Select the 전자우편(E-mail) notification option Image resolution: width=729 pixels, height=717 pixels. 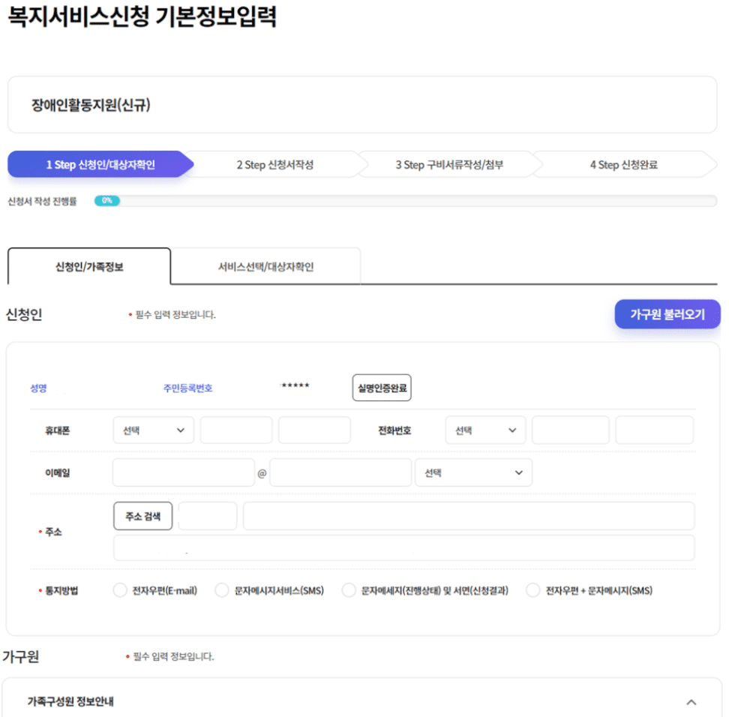click(x=119, y=590)
